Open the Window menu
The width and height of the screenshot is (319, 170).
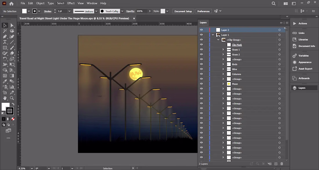tap(92, 3)
